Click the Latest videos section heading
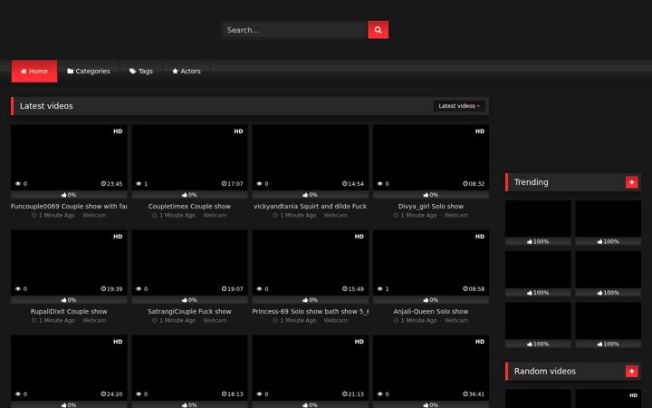Viewport: 652px width, 408px height. click(46, 106)
